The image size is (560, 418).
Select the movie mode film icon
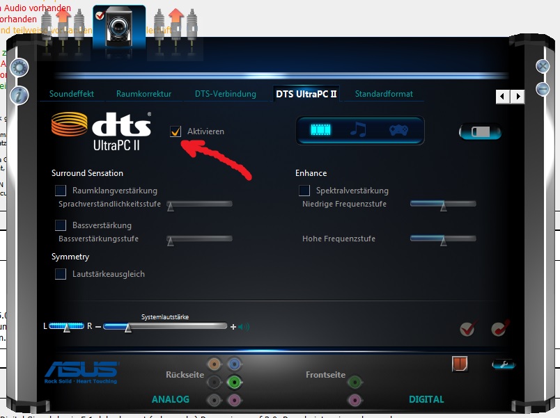coord(322,130)
